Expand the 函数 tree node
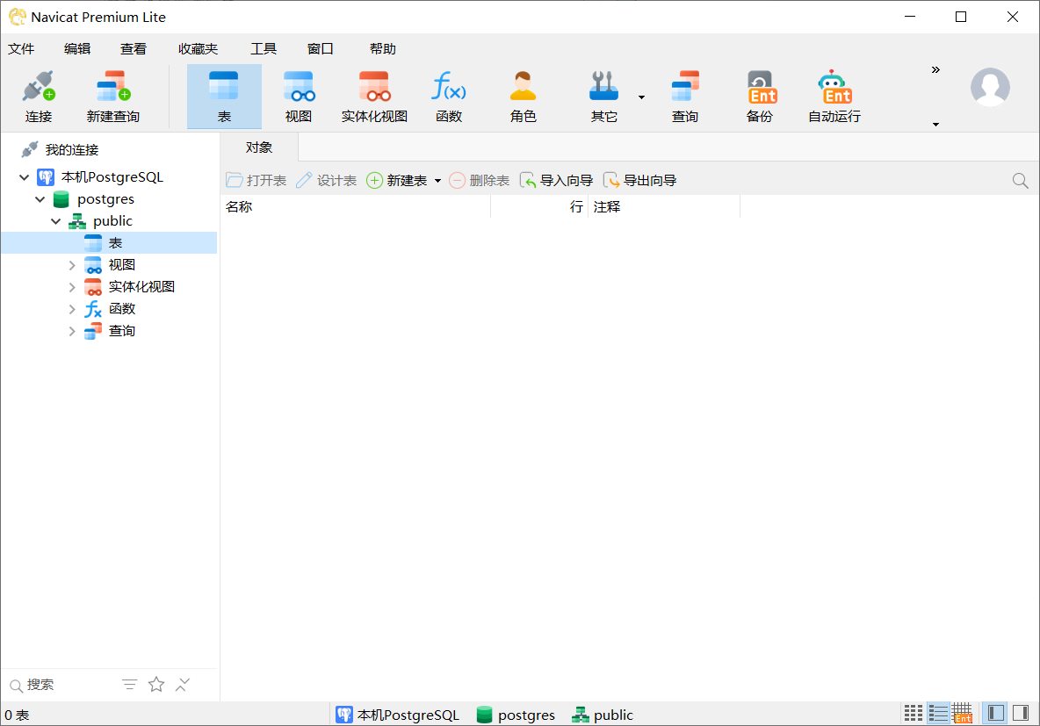 [x=72, y=309]
